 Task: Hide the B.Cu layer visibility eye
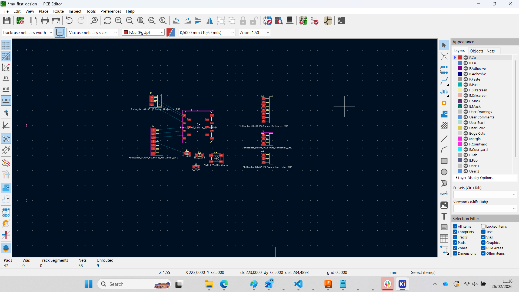[466, 63]
